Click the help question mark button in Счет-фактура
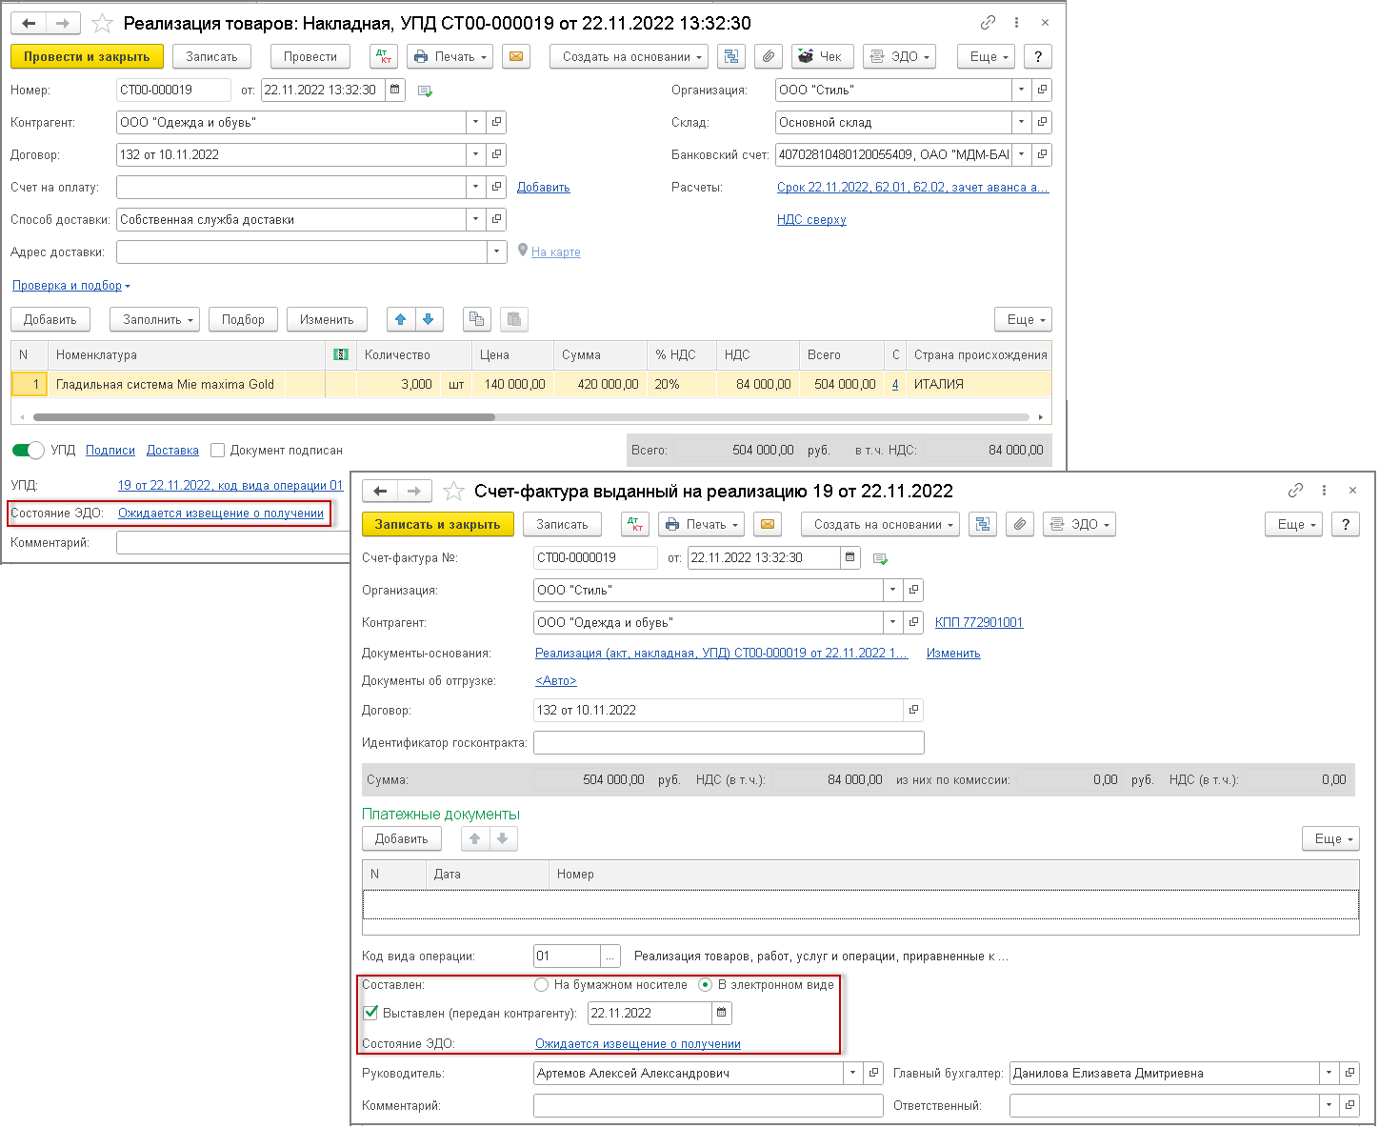The image size is (1379, 1128). point(1345,524)
